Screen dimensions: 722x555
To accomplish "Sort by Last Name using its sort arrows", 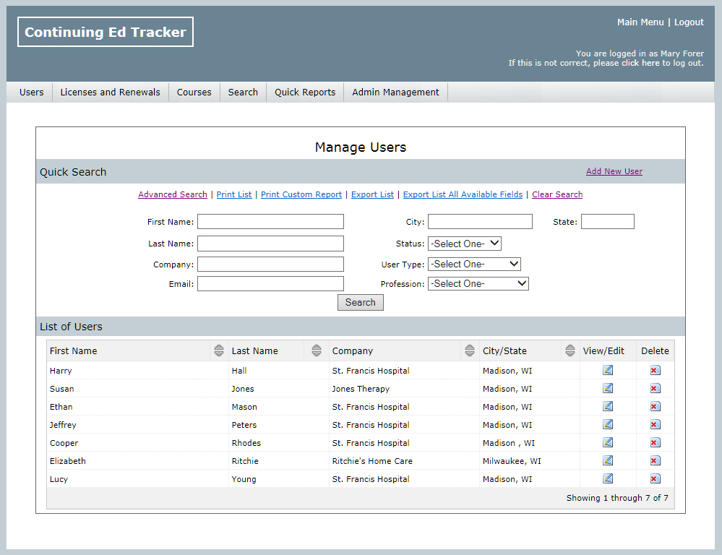I will coord(316,350).
